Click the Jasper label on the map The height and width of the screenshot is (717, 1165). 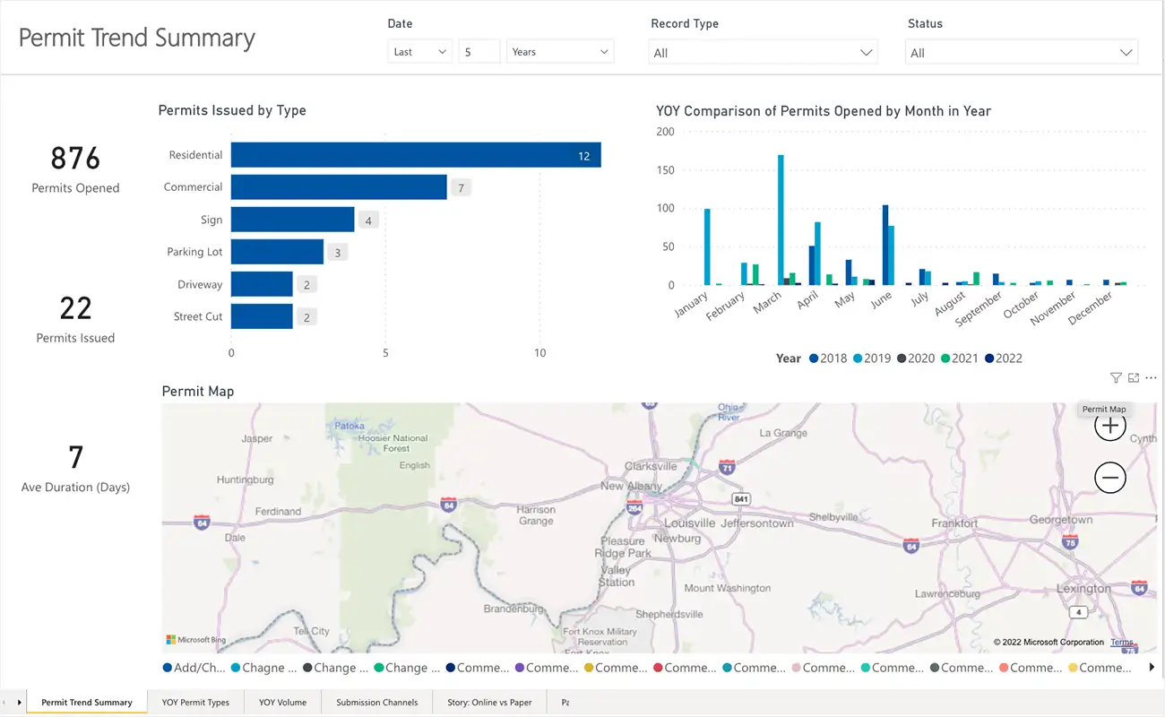tap(257, 439)
